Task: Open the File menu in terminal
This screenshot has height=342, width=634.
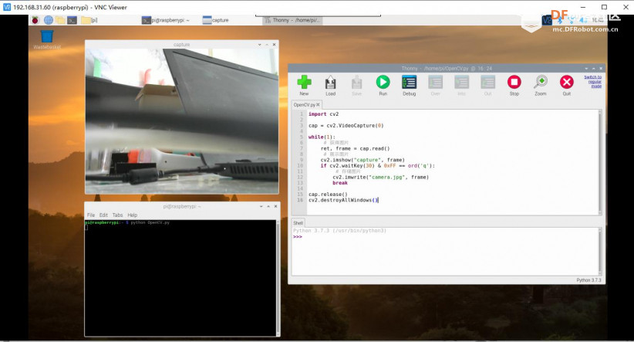Action: [x=90, y=215]
